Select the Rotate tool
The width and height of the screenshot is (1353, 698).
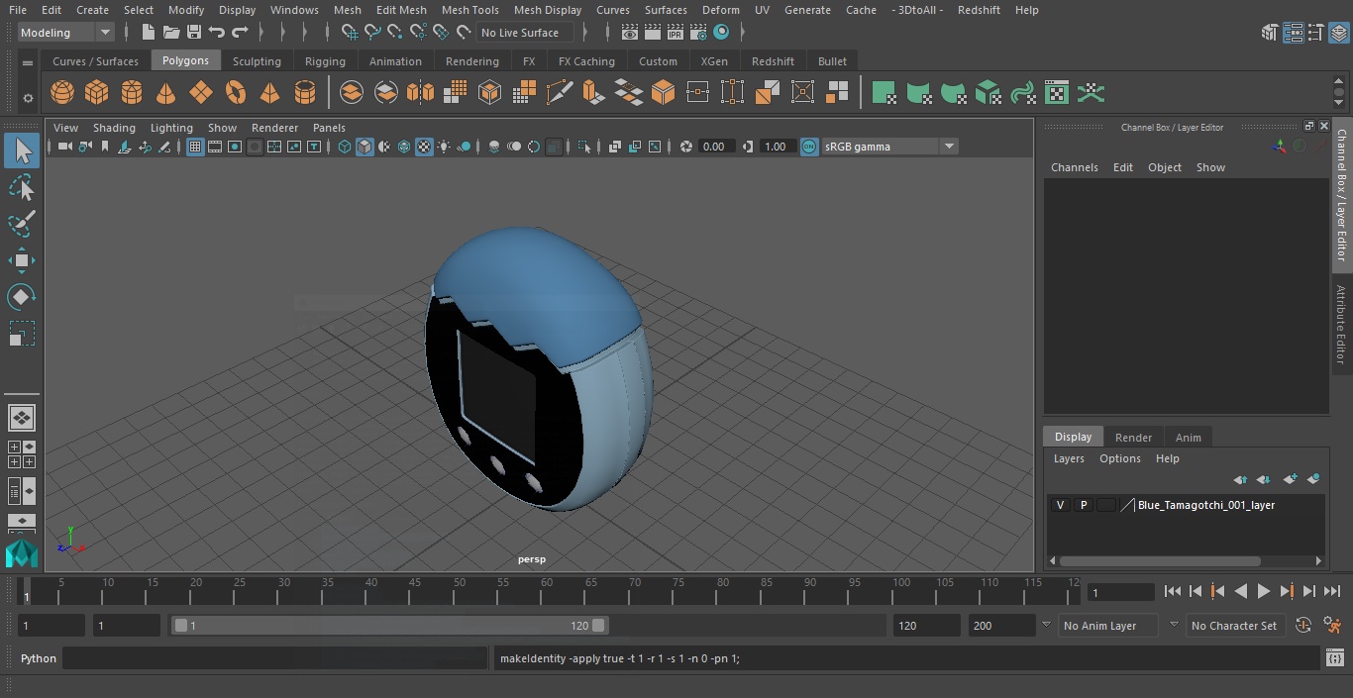coord(22,297)
